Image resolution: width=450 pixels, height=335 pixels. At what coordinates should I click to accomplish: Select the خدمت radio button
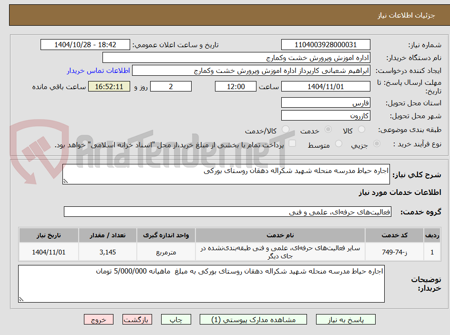click(328, 130)
